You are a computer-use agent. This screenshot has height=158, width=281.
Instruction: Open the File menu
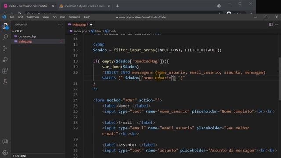coord(12,17)
